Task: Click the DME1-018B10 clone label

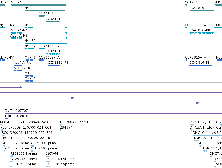Action: click(17, 116)
